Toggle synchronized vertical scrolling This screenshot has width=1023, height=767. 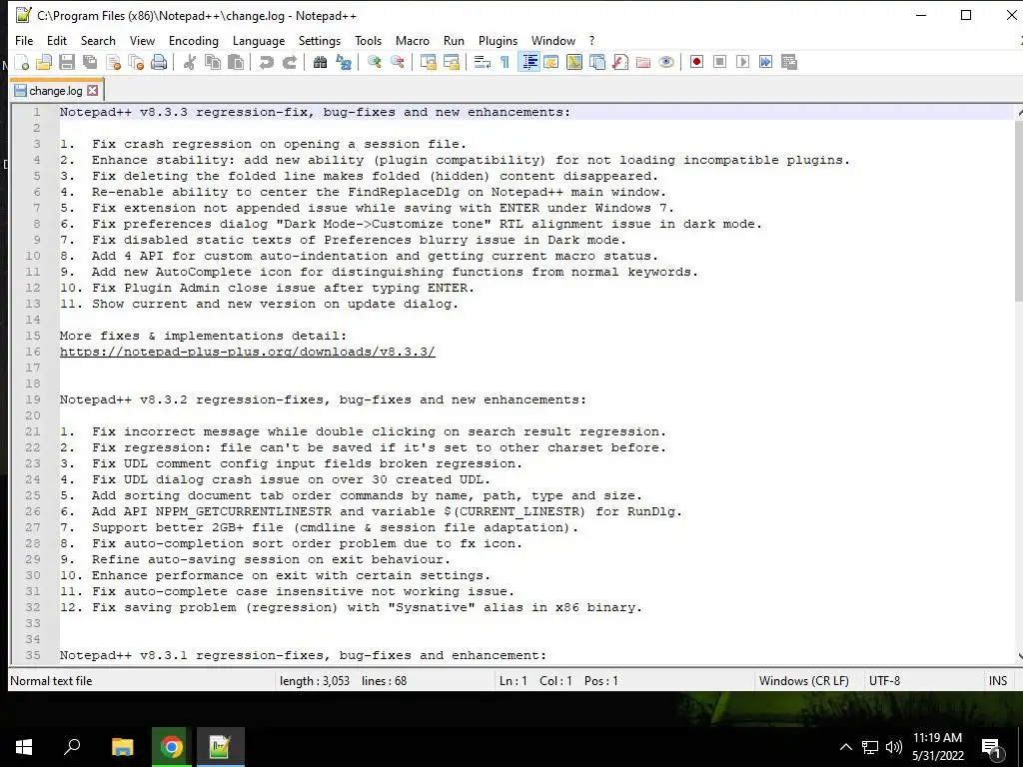tap(428, 62)
